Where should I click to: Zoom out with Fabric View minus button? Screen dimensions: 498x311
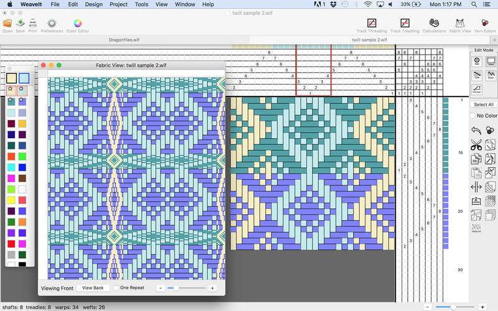(161, 288)
